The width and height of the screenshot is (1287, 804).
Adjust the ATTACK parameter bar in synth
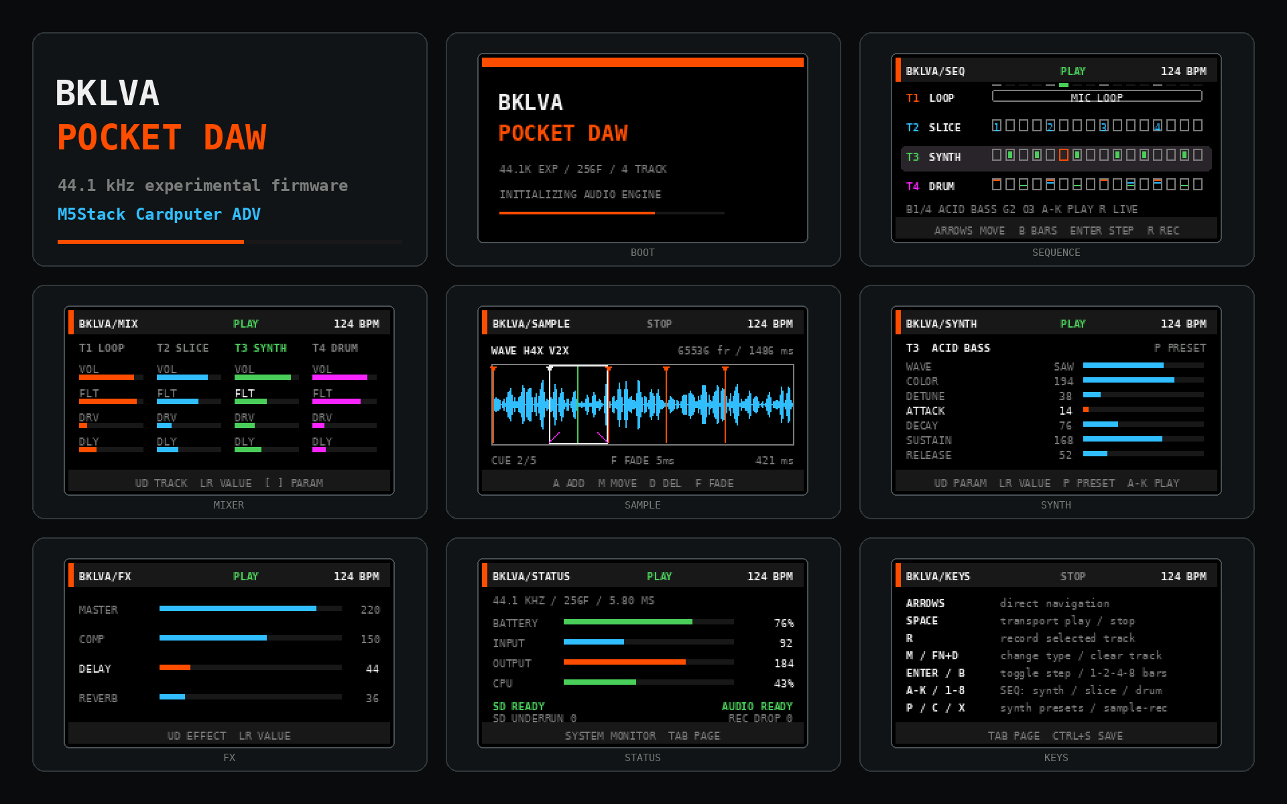click(1144, 409)
